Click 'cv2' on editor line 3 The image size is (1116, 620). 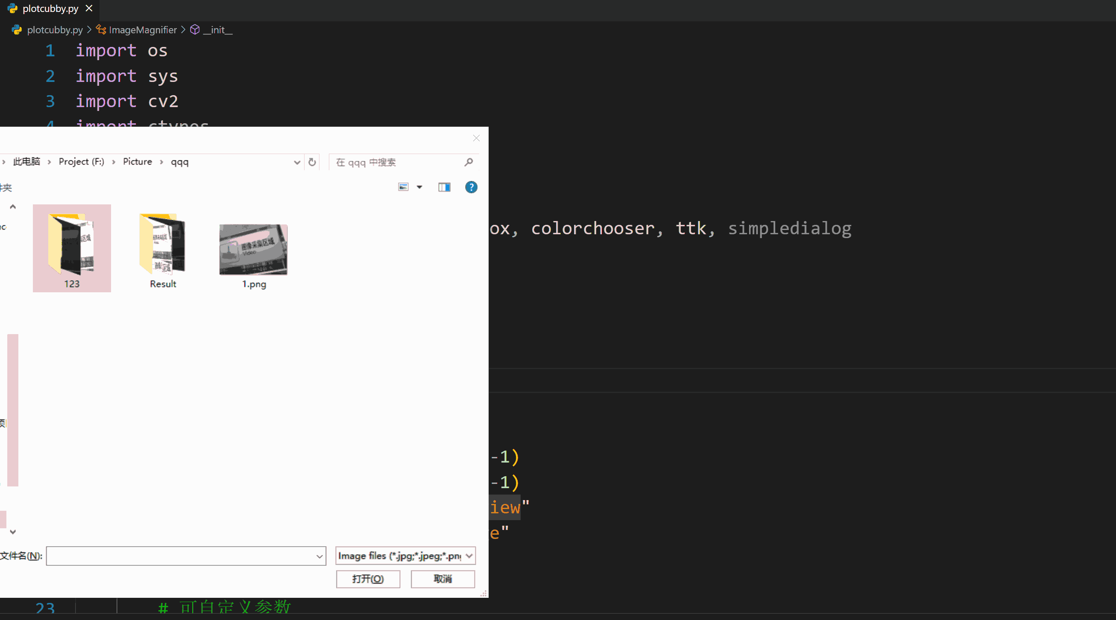[x=163, y=101]
